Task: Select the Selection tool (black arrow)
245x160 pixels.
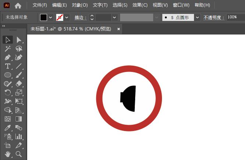Action: (x=8, y=40)
